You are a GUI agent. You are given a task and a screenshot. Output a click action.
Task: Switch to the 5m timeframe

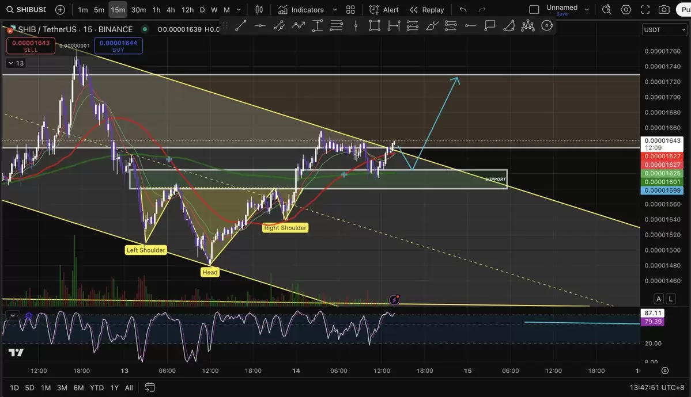tap(99, 10)
